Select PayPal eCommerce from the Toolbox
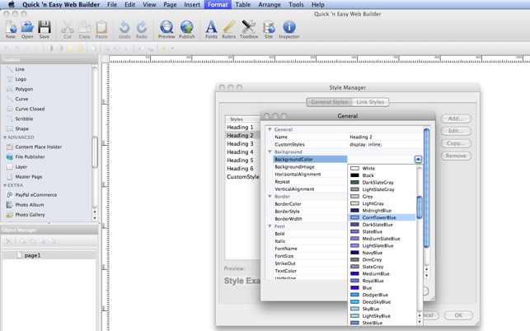The width and height of the screenshot is (530, 331). pos(35,195)
